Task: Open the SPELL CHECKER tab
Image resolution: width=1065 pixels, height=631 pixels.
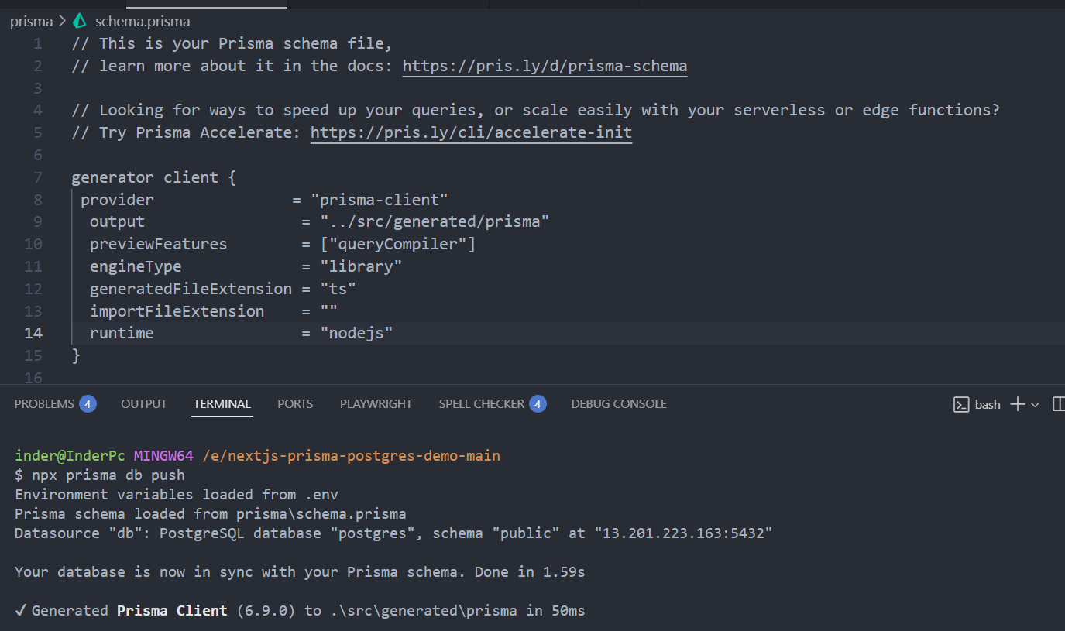Action: (x=482, y=403)
